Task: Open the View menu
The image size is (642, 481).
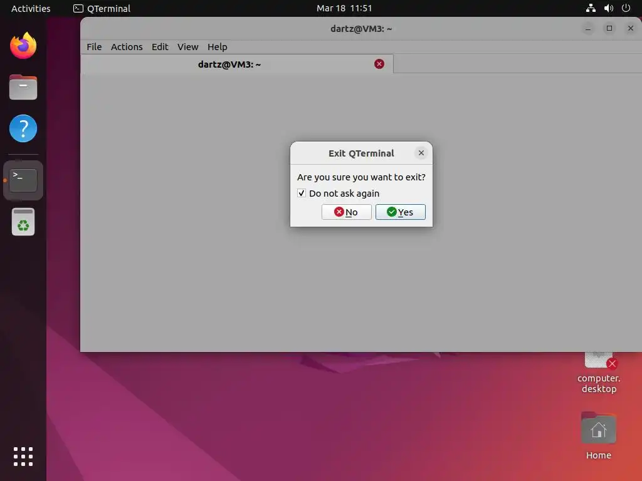Action: (x=188, y=46)
